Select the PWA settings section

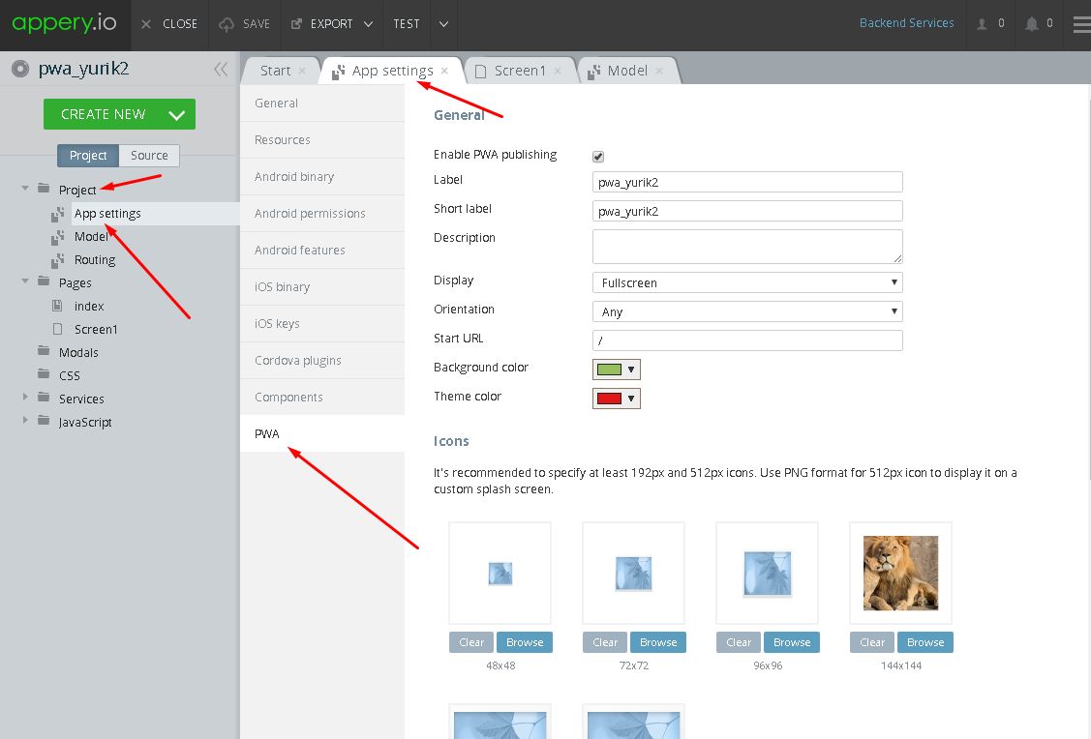tap(322, 433)
